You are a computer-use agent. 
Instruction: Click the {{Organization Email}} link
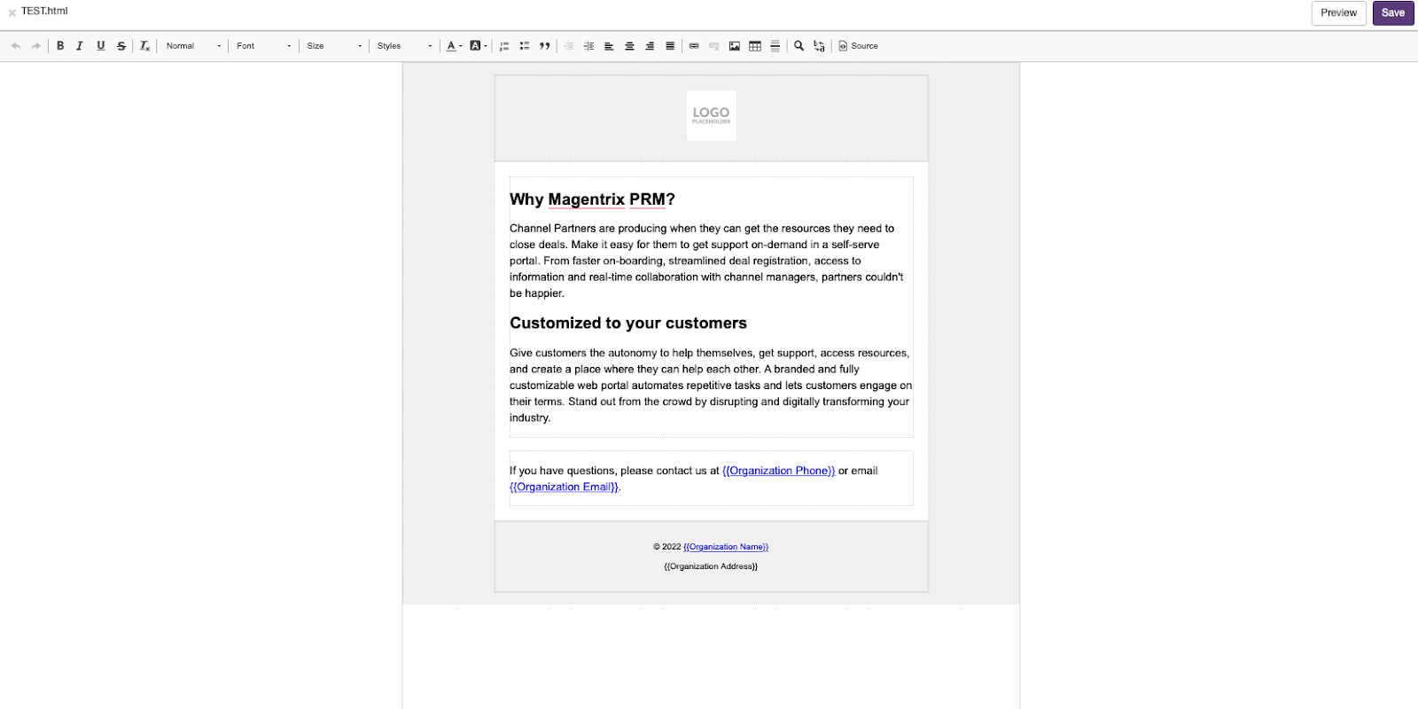[x=564, y=487]
